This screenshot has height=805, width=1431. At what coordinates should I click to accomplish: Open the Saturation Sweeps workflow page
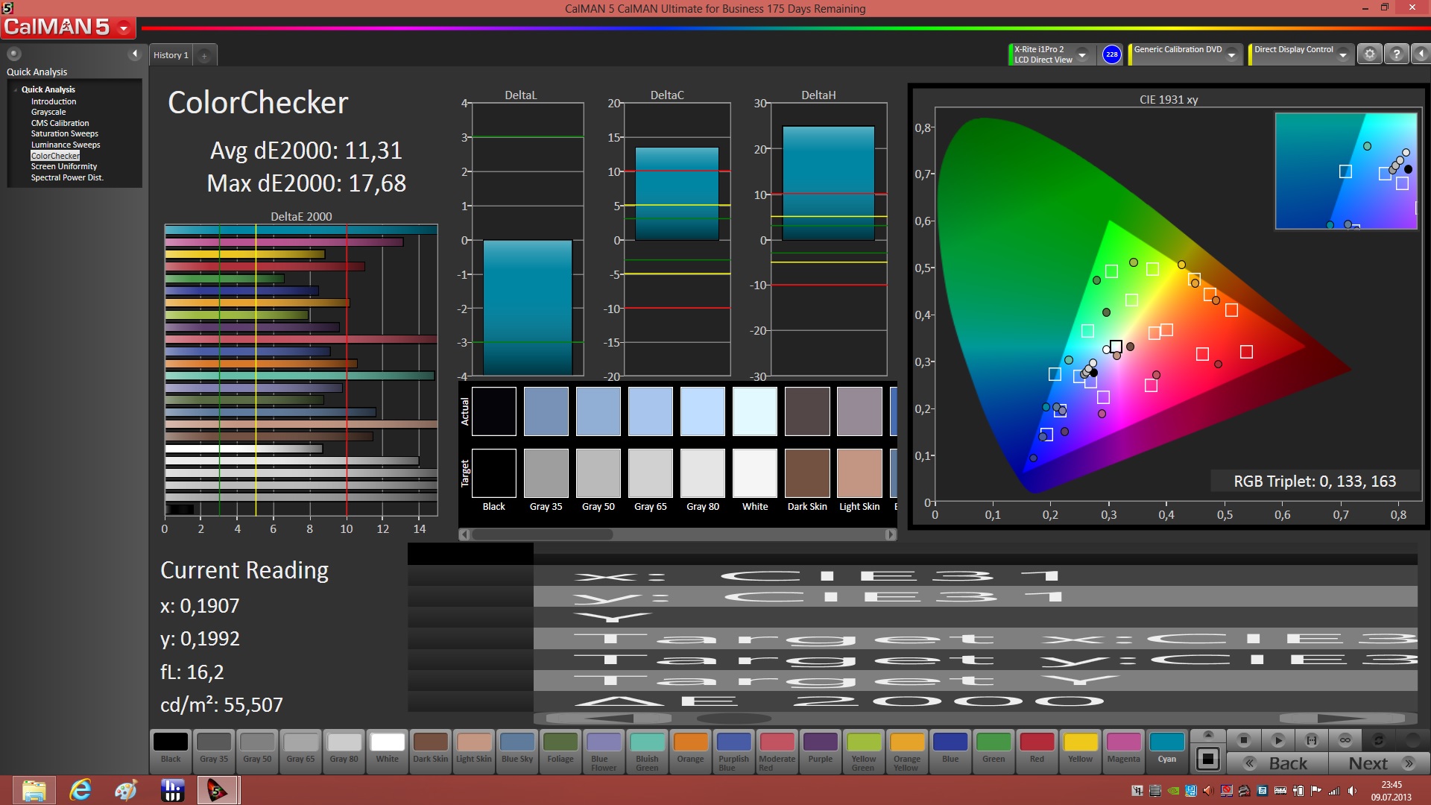coord(64,134)
